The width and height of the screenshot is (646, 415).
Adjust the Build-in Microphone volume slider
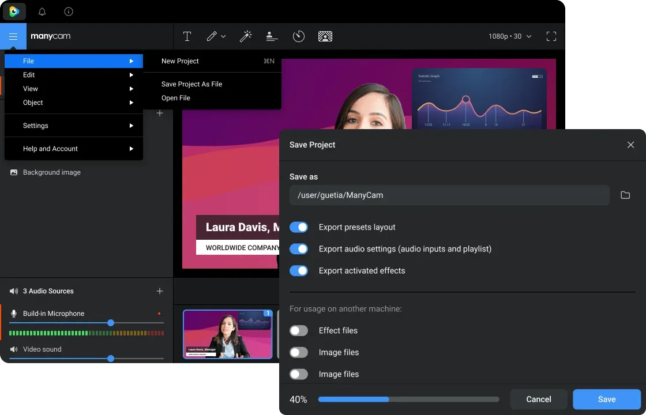tap(111, 323)
